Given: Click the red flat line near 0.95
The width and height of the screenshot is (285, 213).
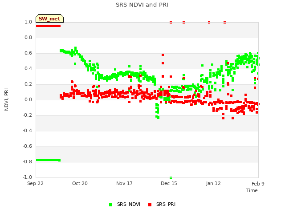Looking at the screenshot, I should [48, 26].
